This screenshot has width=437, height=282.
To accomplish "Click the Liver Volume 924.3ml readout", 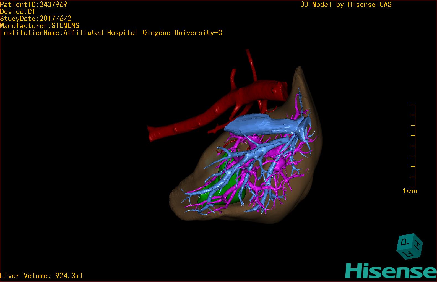I will 41,276.
